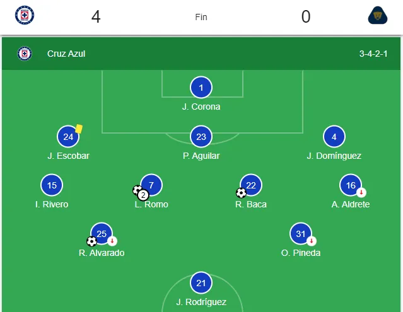Viewport: 403px width, 312px height.
Task: Click the L. Romo player name
Action: (151, 204)
